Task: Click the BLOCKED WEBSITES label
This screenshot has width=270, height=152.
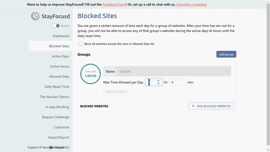Action: pyautogui.click(x=94, y=106)
